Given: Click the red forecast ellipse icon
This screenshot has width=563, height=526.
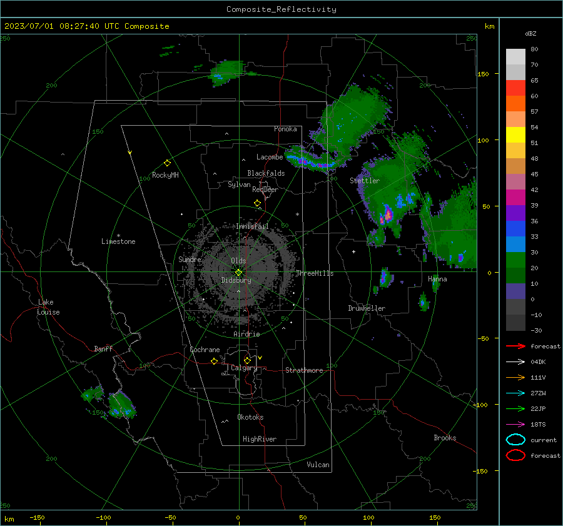Looking at the screenshot, I should pyautogui.click(x=515, y=455).
